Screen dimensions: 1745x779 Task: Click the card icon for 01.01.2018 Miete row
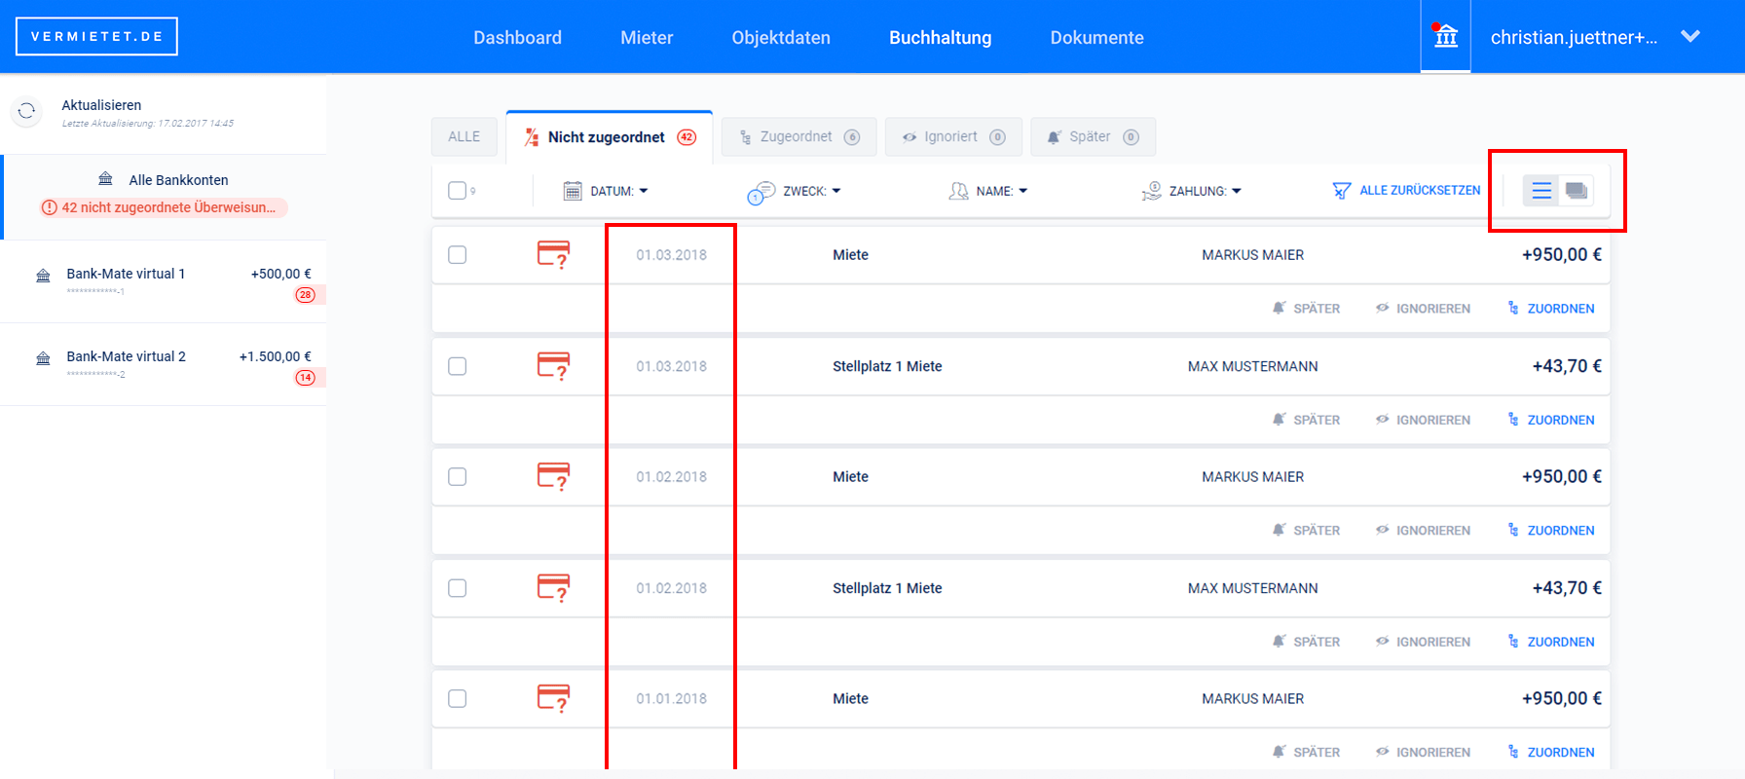point(553,698)
